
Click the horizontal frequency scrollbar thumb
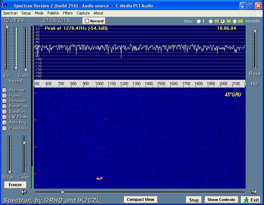(x=62, y=192)
